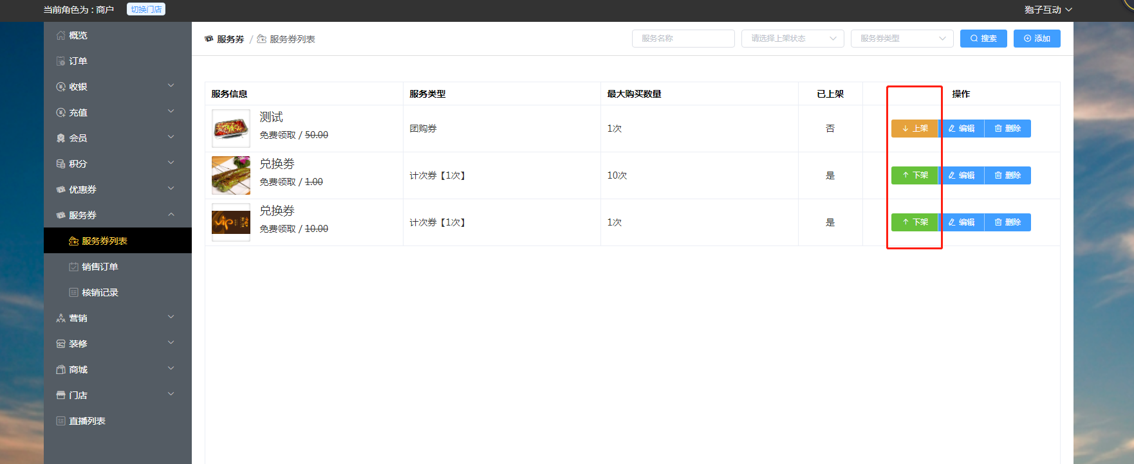The width and height of the screenshot is (1134, 464).
Task: Click the 测试 service name
Action: pyautogui.click(x=271, y=117)
